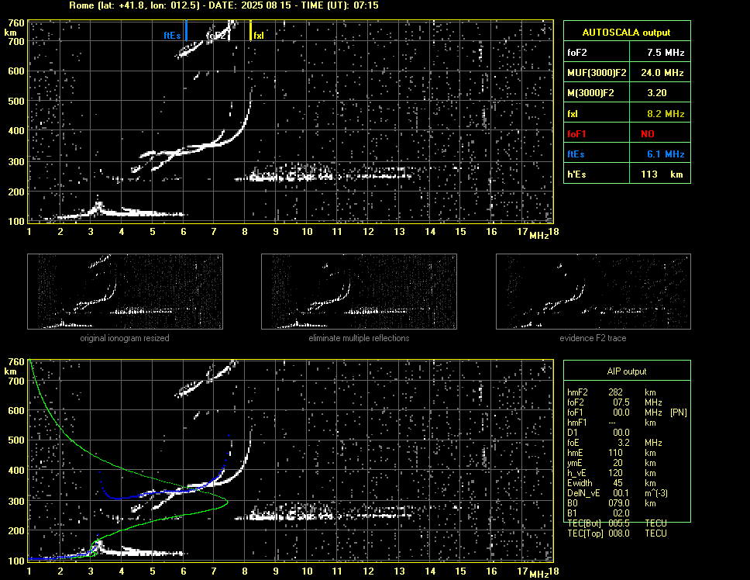The image size is (750, 580).
Task: Click the Rome date and time title text
Action: pyautogui.click(x=224, y=5)
